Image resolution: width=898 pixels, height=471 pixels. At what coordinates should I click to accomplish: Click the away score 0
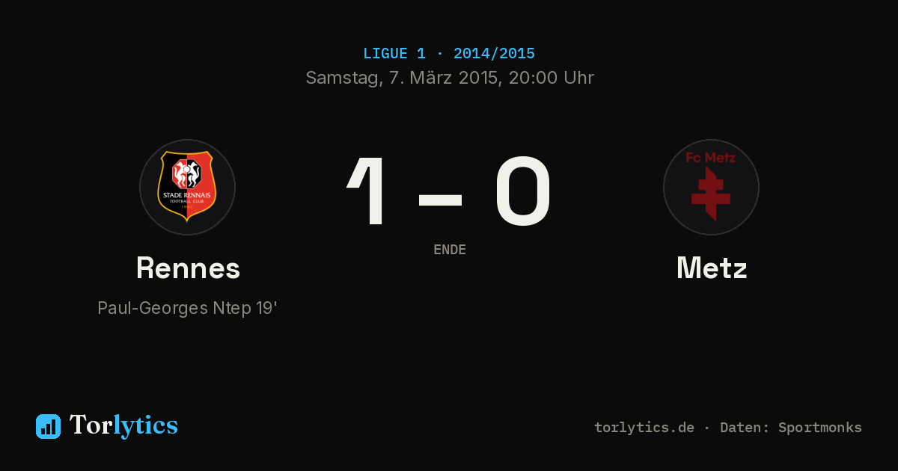click(523, 191)
